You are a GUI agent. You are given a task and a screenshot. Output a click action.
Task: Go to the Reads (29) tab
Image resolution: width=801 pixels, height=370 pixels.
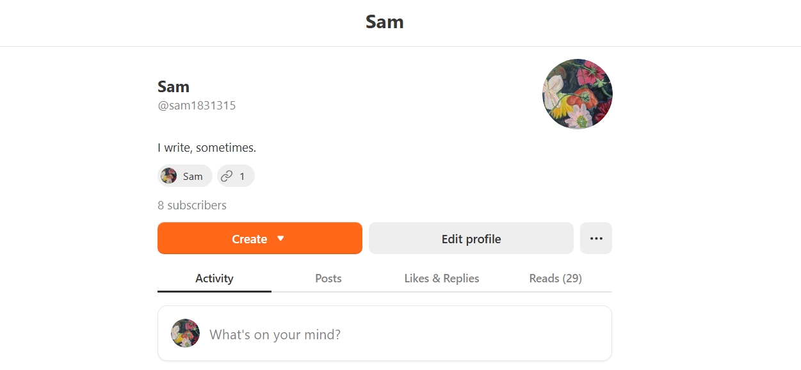[556, 278]
